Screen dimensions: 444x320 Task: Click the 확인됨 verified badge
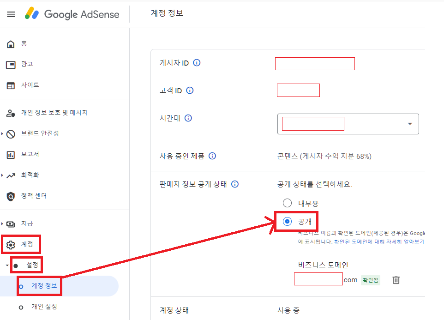click(x=370, y=280)
